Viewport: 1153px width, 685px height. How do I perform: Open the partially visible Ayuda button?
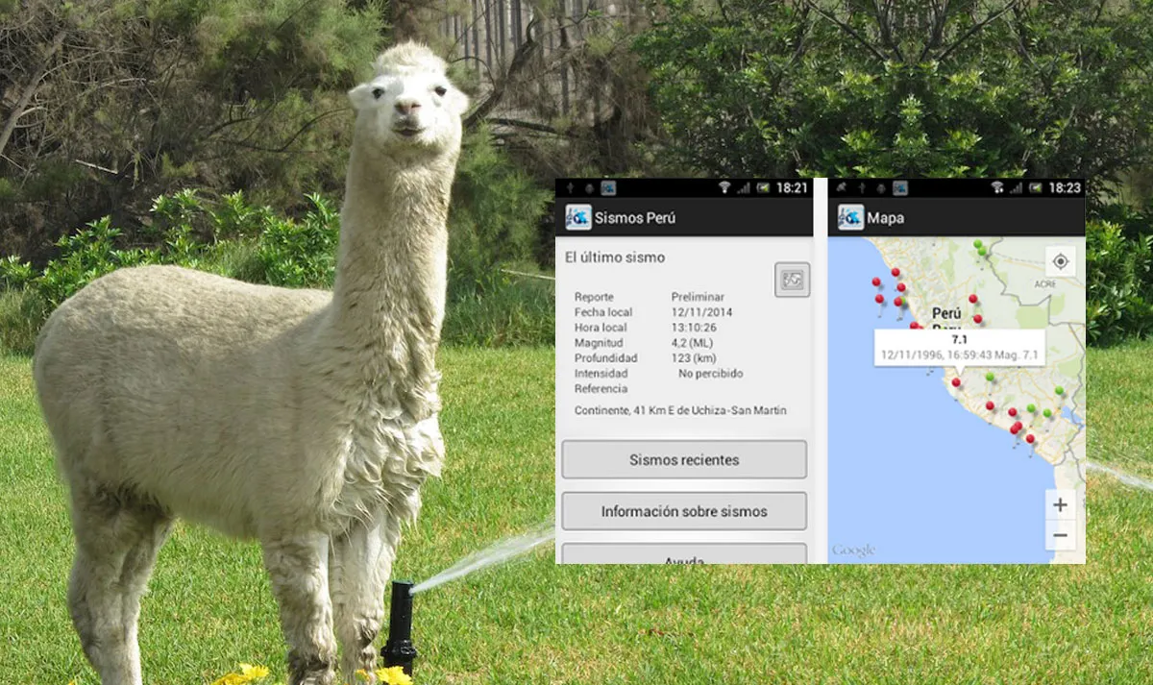coord(684,553)
